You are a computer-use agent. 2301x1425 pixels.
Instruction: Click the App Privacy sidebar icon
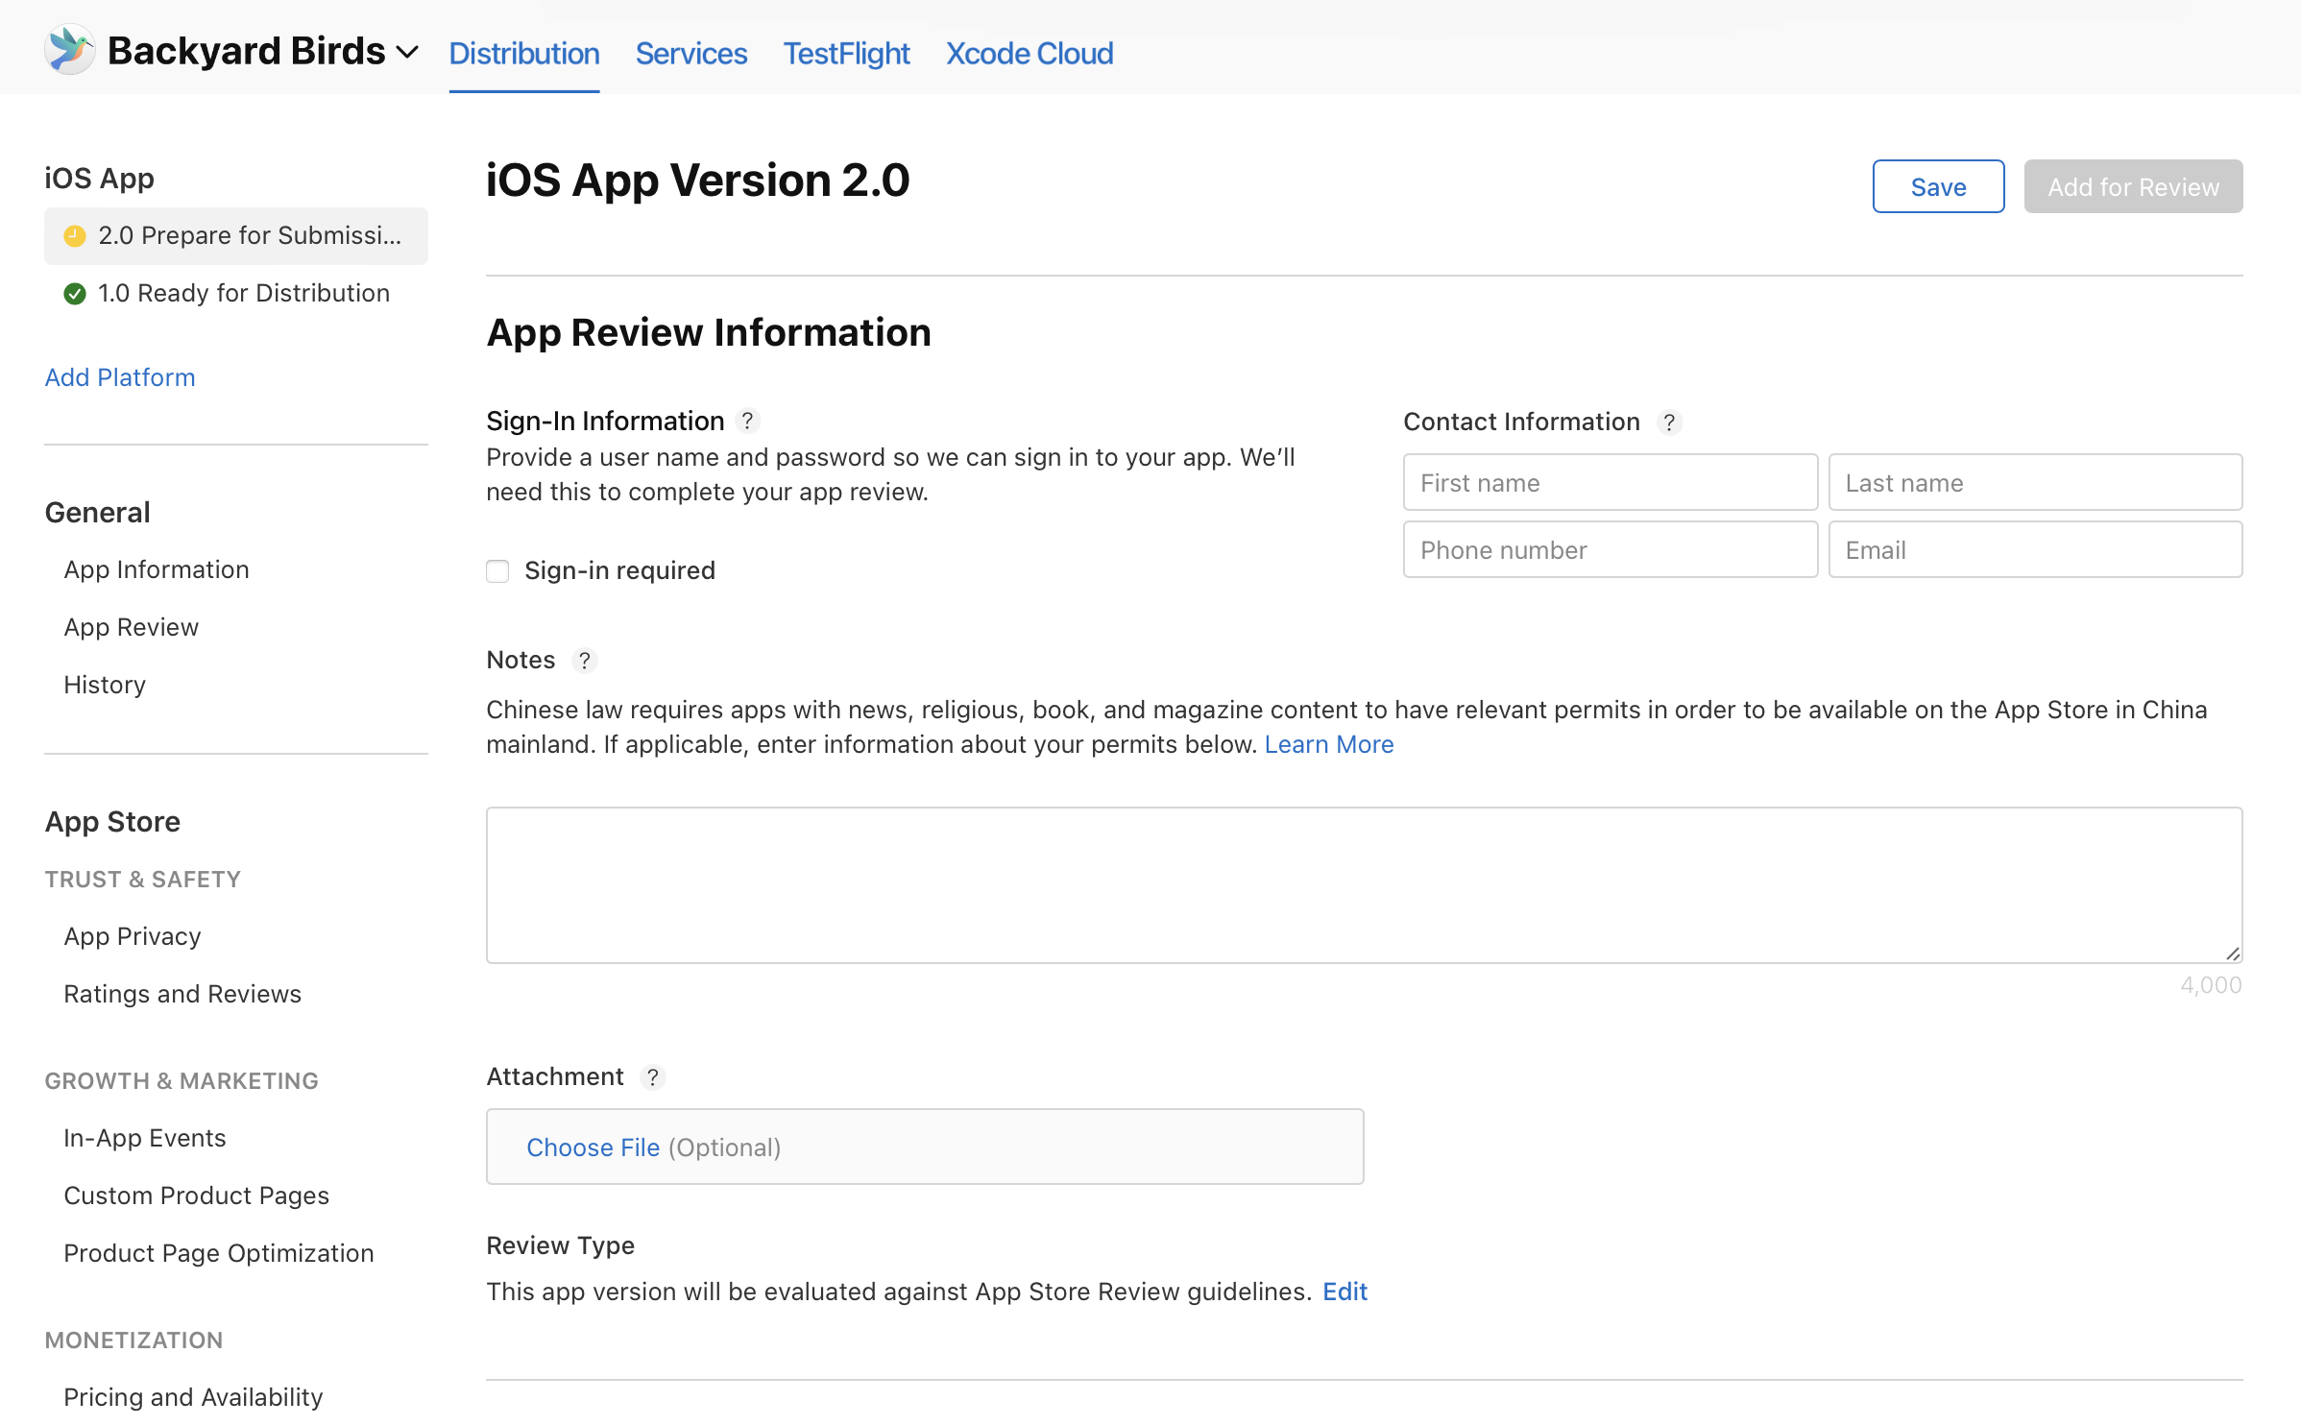(x=132, y=937)
